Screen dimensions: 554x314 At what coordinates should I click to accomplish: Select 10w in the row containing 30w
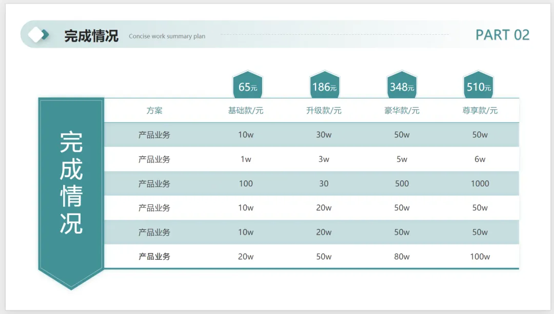coord(246,135)
